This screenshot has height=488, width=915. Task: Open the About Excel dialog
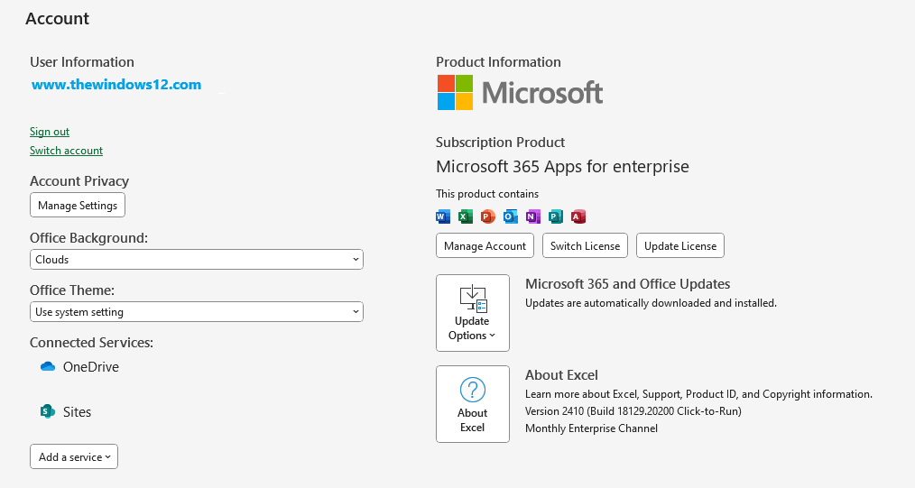point(473,404)
